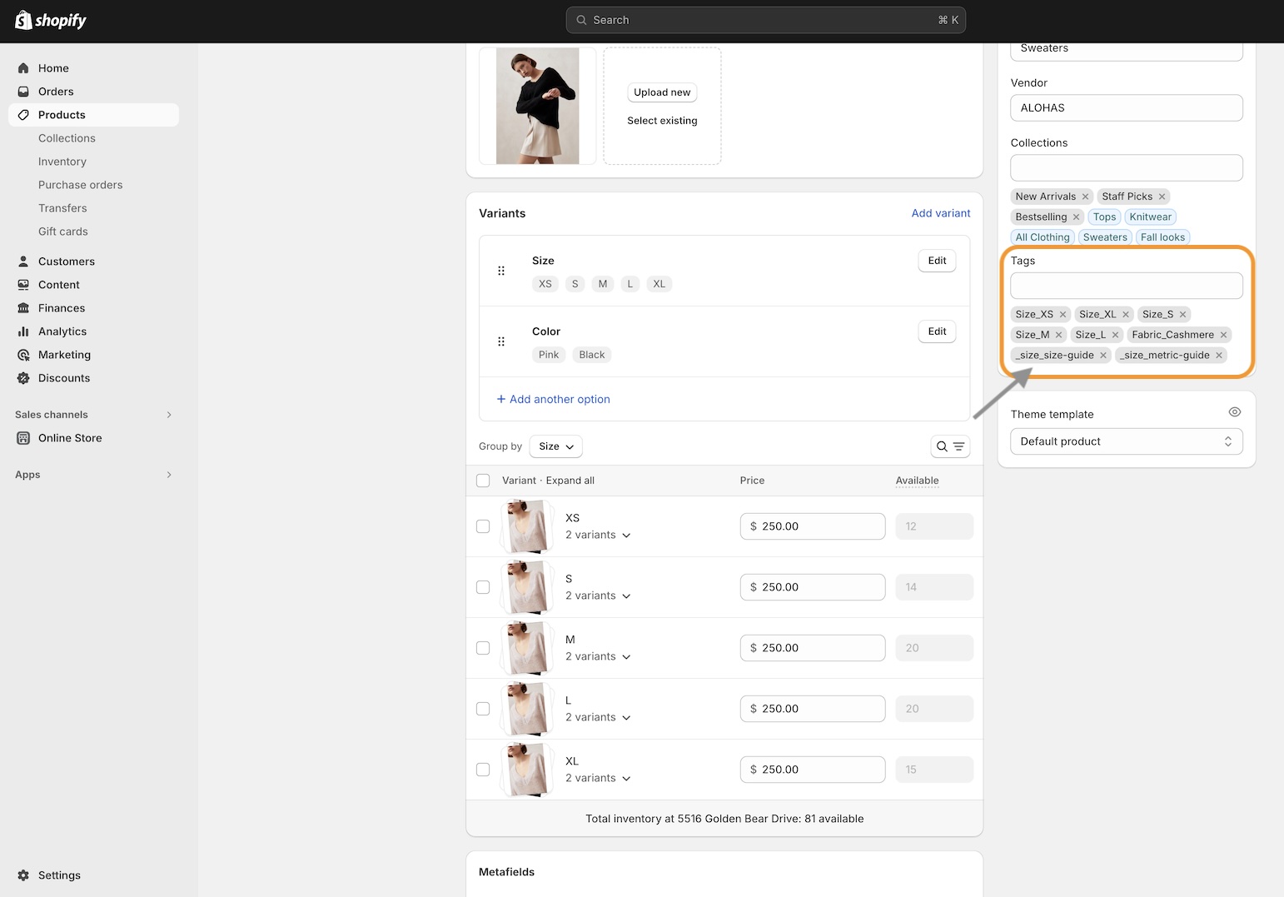1284x897 pixels.
Task: Click the Upload new button
Action: tap(662, 92)
